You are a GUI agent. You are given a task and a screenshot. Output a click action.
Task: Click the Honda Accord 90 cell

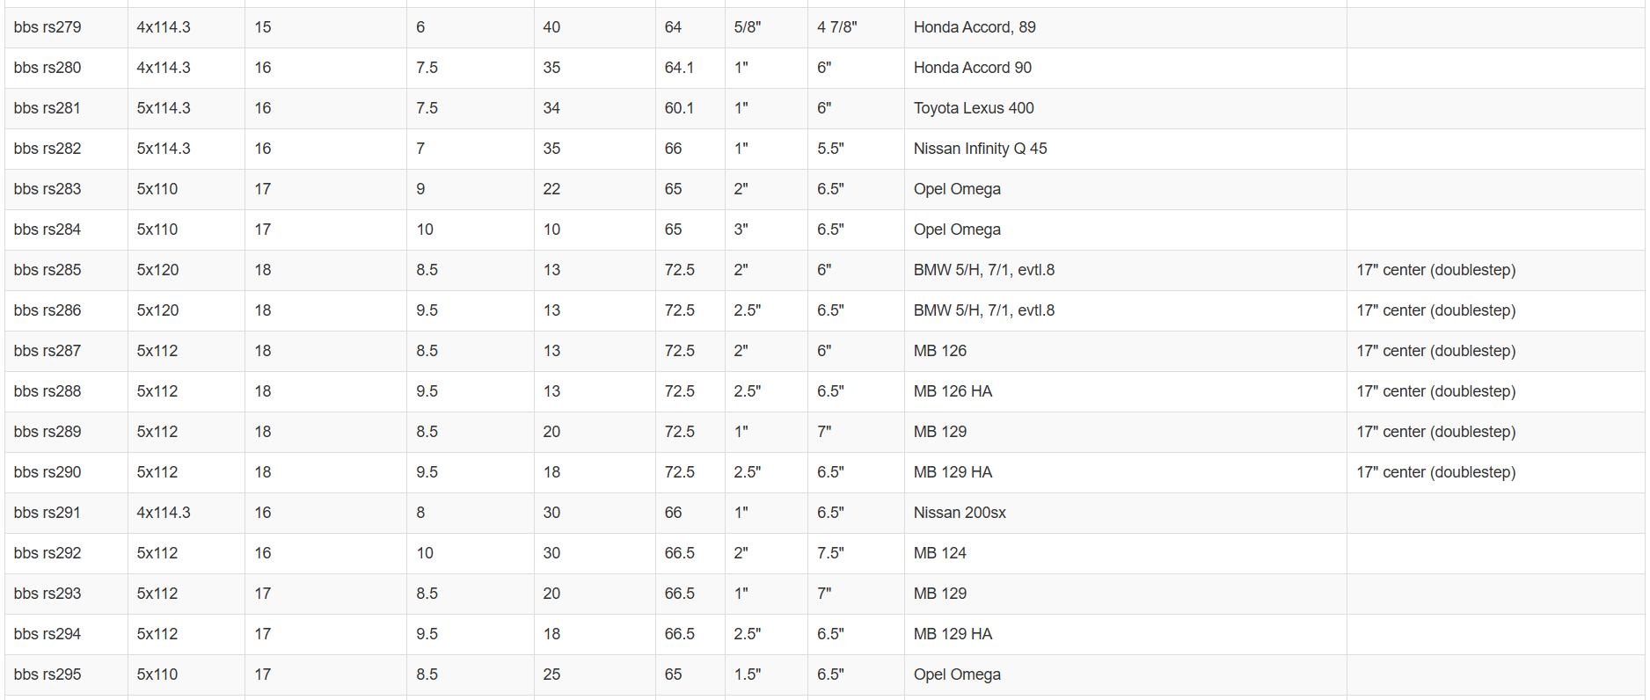[1125, 68]
